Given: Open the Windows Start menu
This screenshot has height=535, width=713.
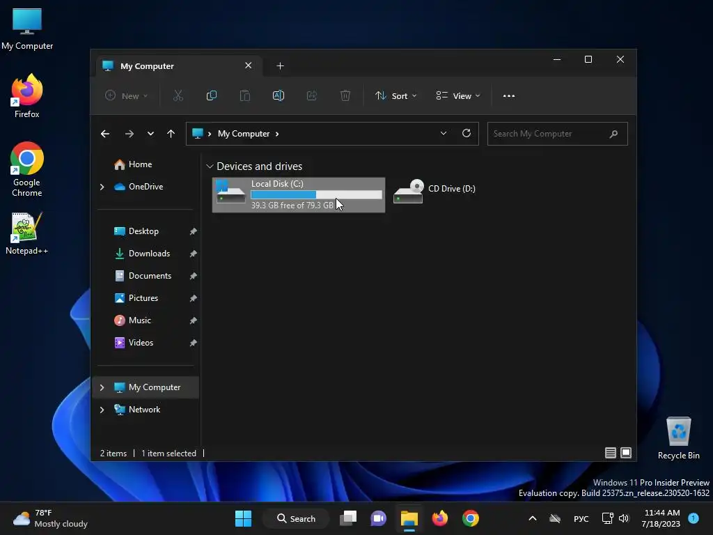Looking at the screenshot, I should tap(243, 518).
